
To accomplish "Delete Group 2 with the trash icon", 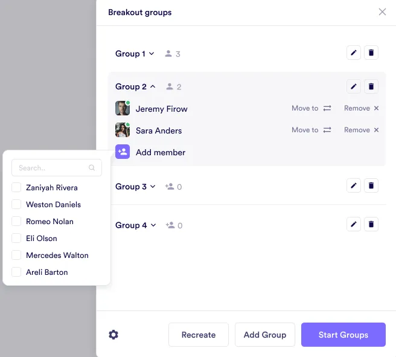I will click(371, 86).
